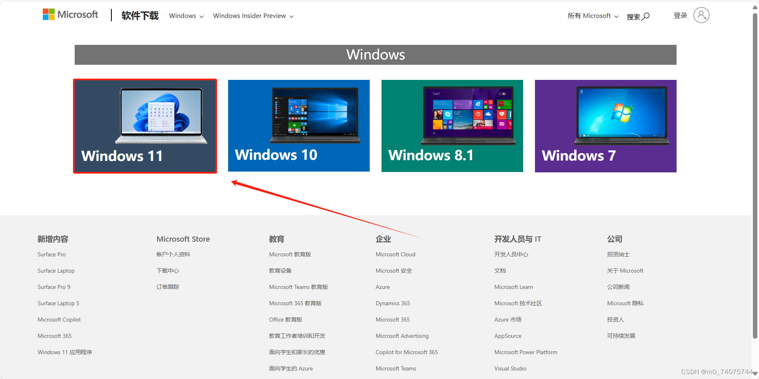Open Microsoft 365 link under 企业
The height and width of the screenshot is (379, 759).
click(393, 320)
